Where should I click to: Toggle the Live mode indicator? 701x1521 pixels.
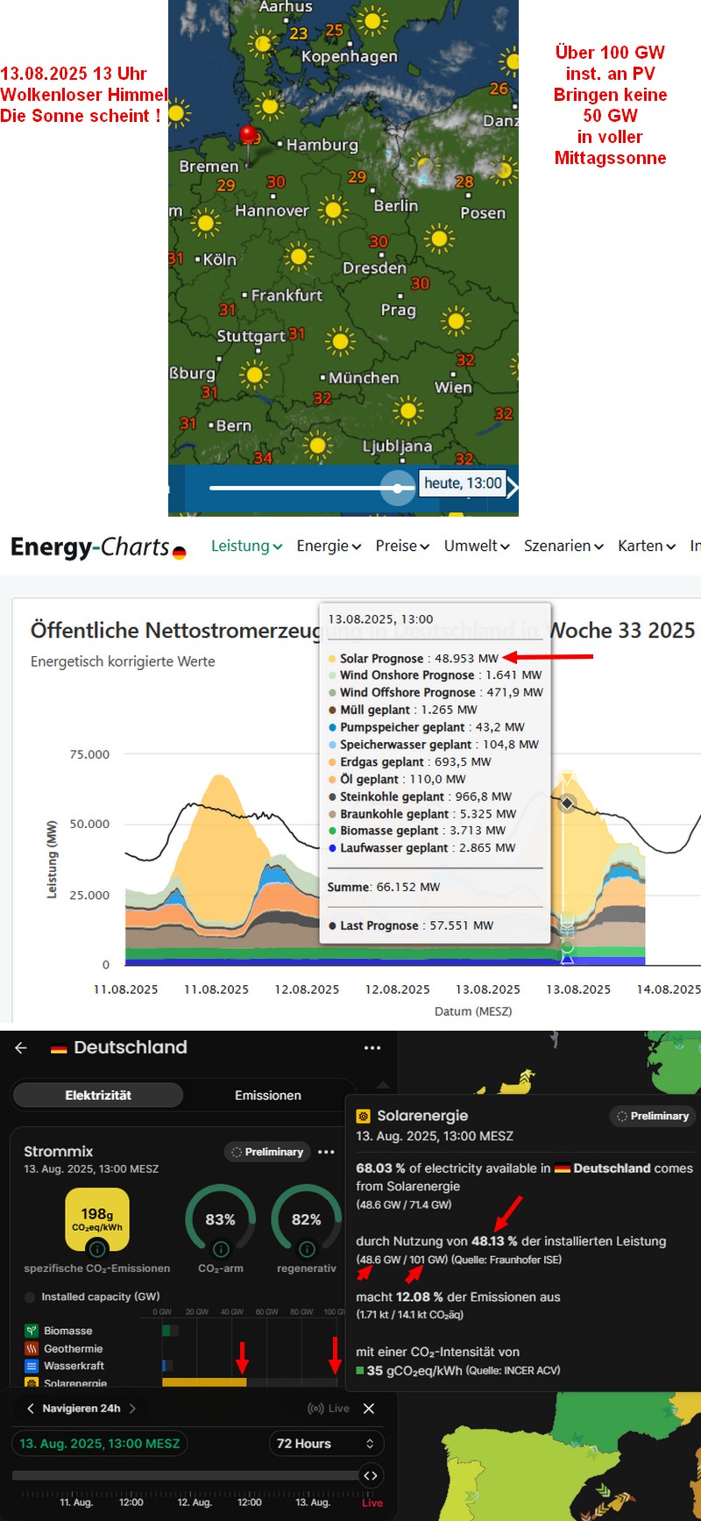tap(329, 1409)
